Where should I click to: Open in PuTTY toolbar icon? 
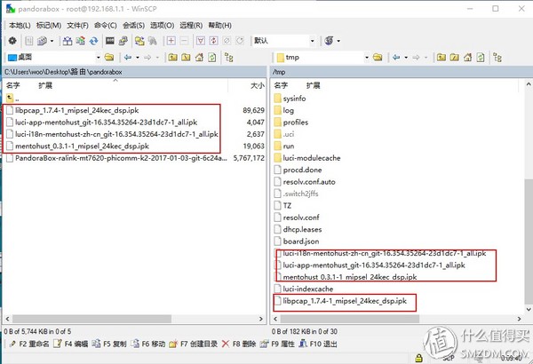[123, 41]
